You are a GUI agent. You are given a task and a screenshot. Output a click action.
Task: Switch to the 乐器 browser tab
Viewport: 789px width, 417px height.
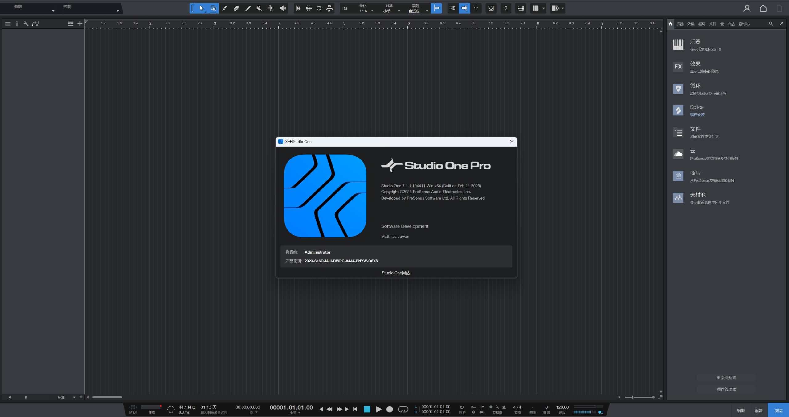(680, 24)
